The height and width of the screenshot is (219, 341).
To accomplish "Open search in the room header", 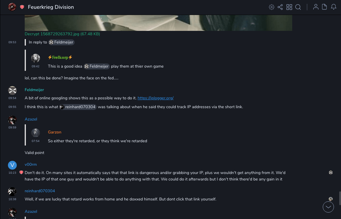I will pyautogui.click(x=298, y=7).
